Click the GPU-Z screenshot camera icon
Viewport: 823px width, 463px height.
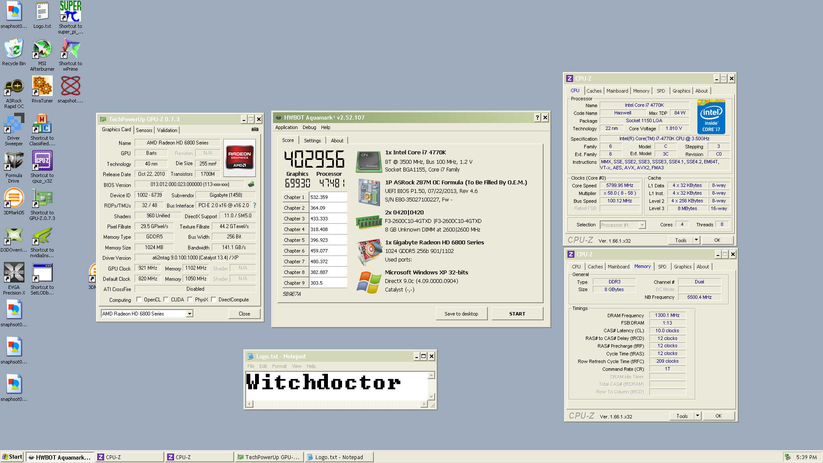[255, 129]
